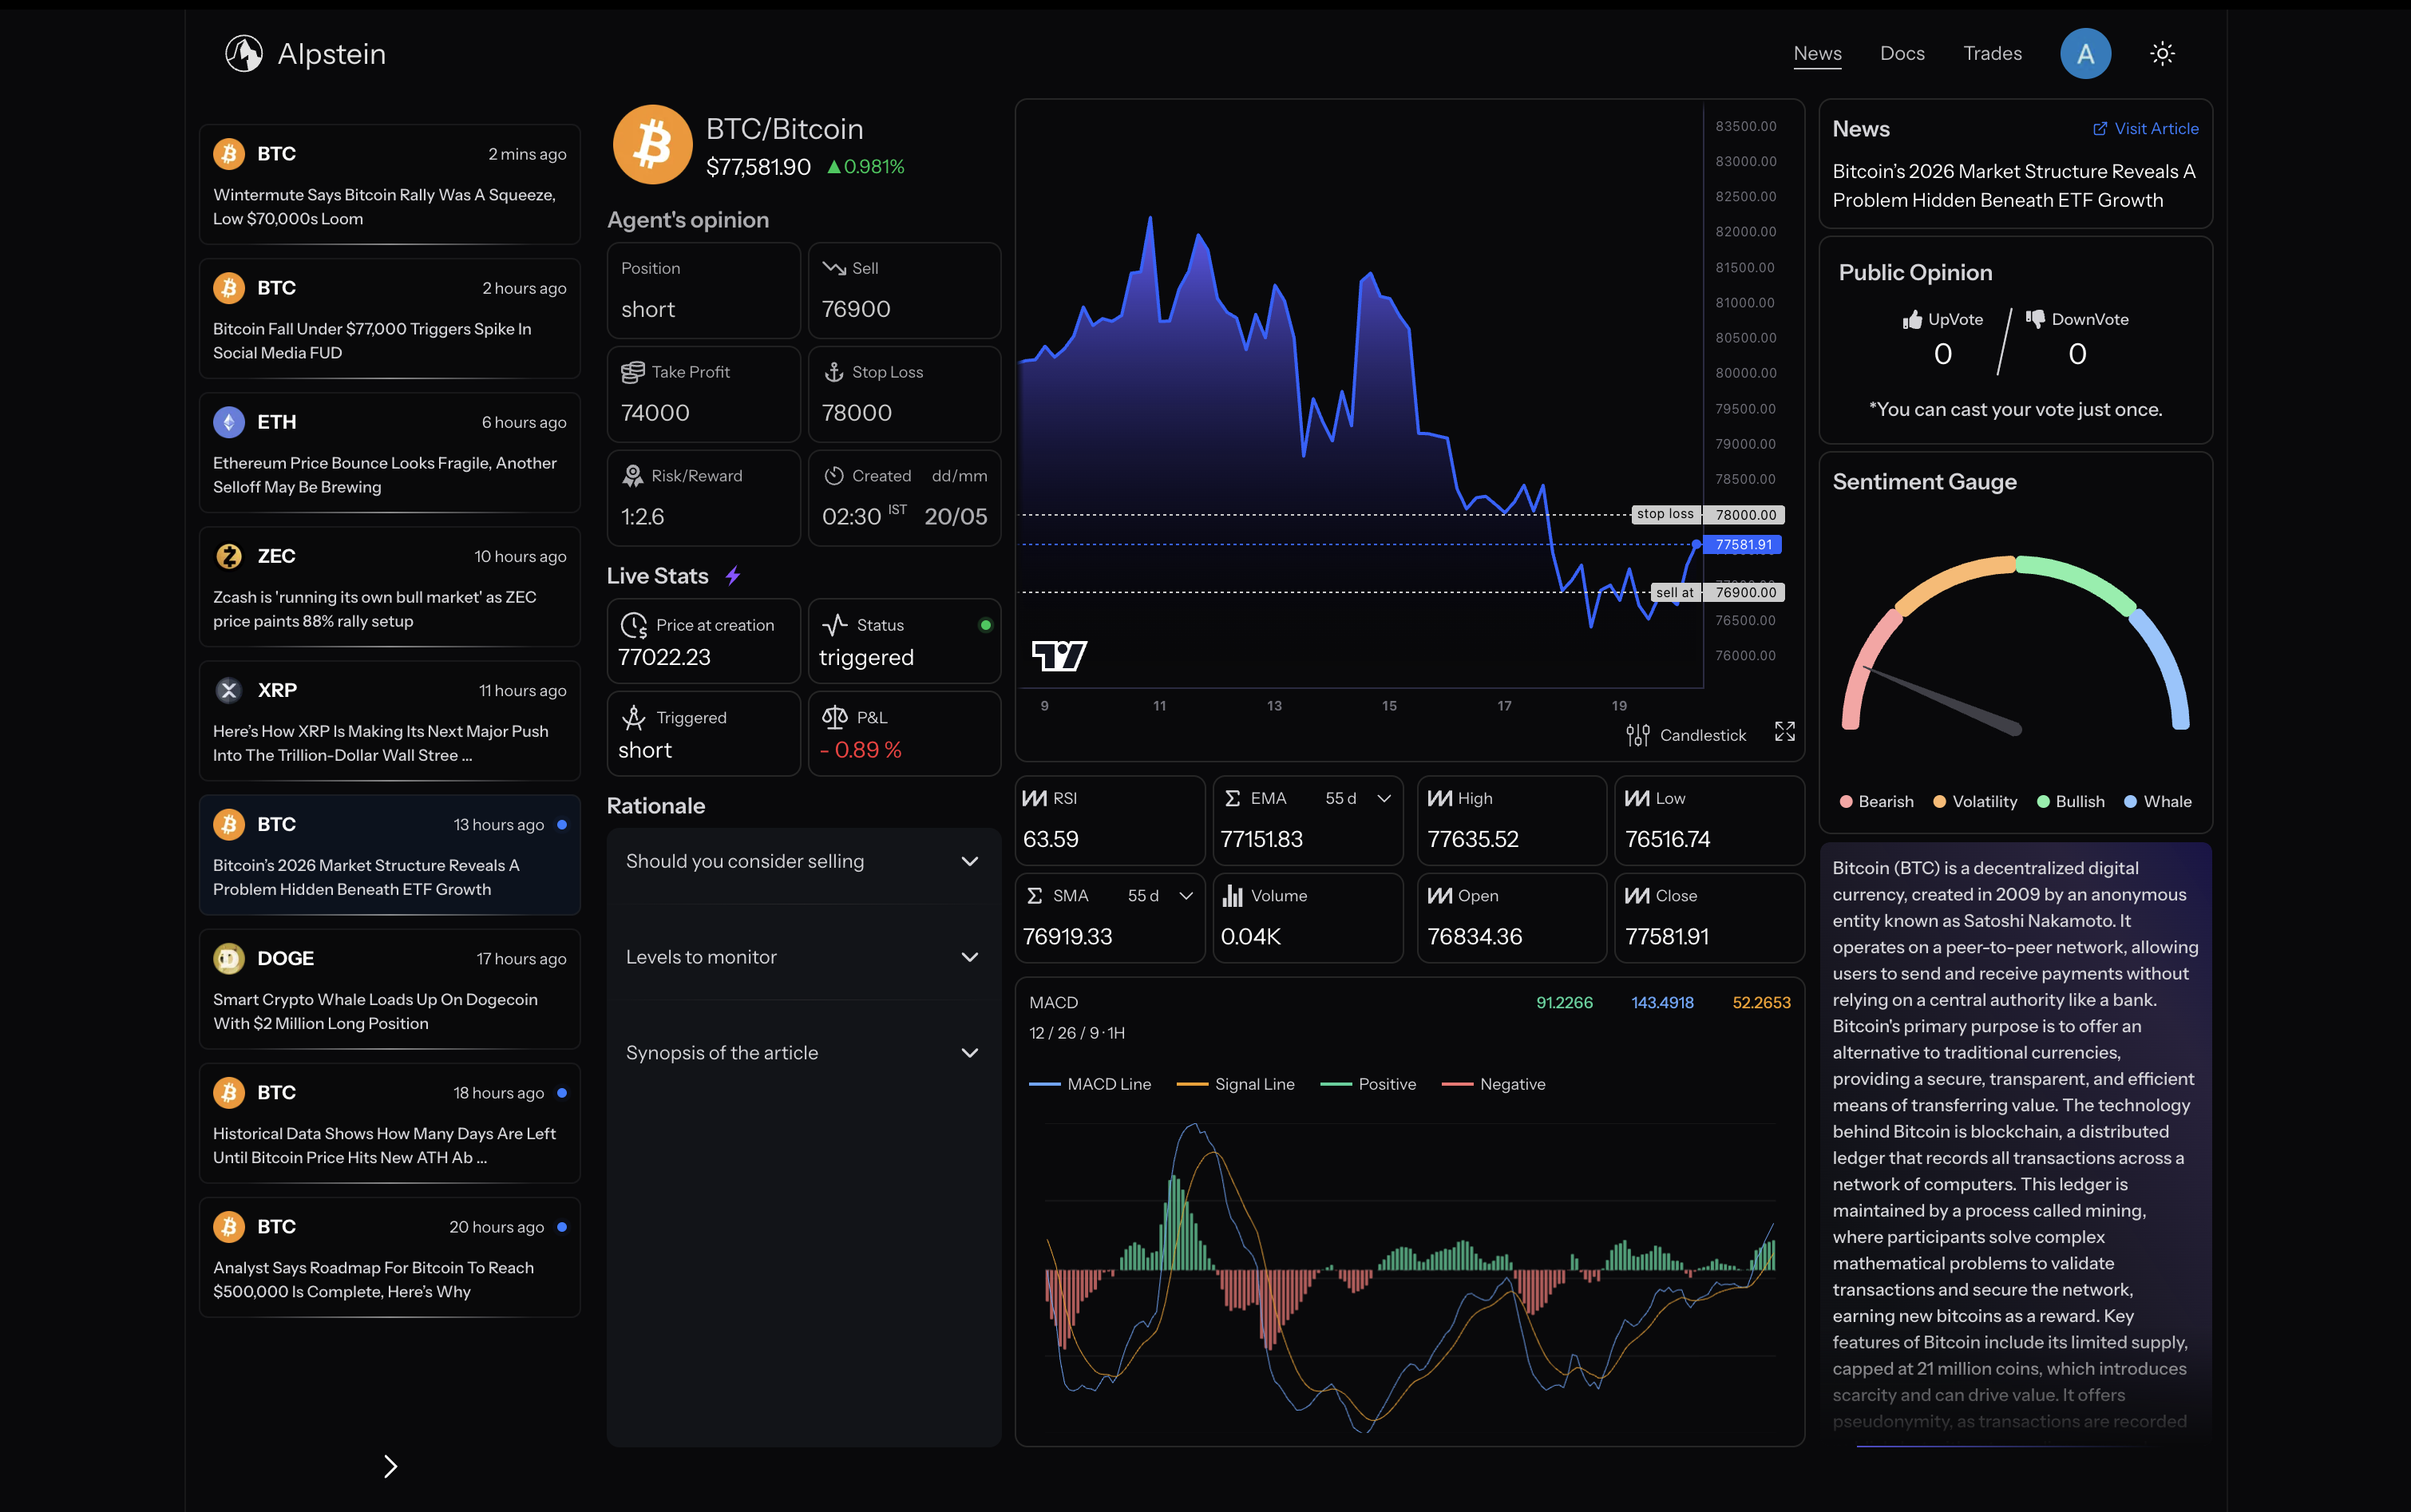The width and height of the screenshot is (2411, 1512).
Task: Toggle Positive histogram legend item
Action: (1368, 1084)
